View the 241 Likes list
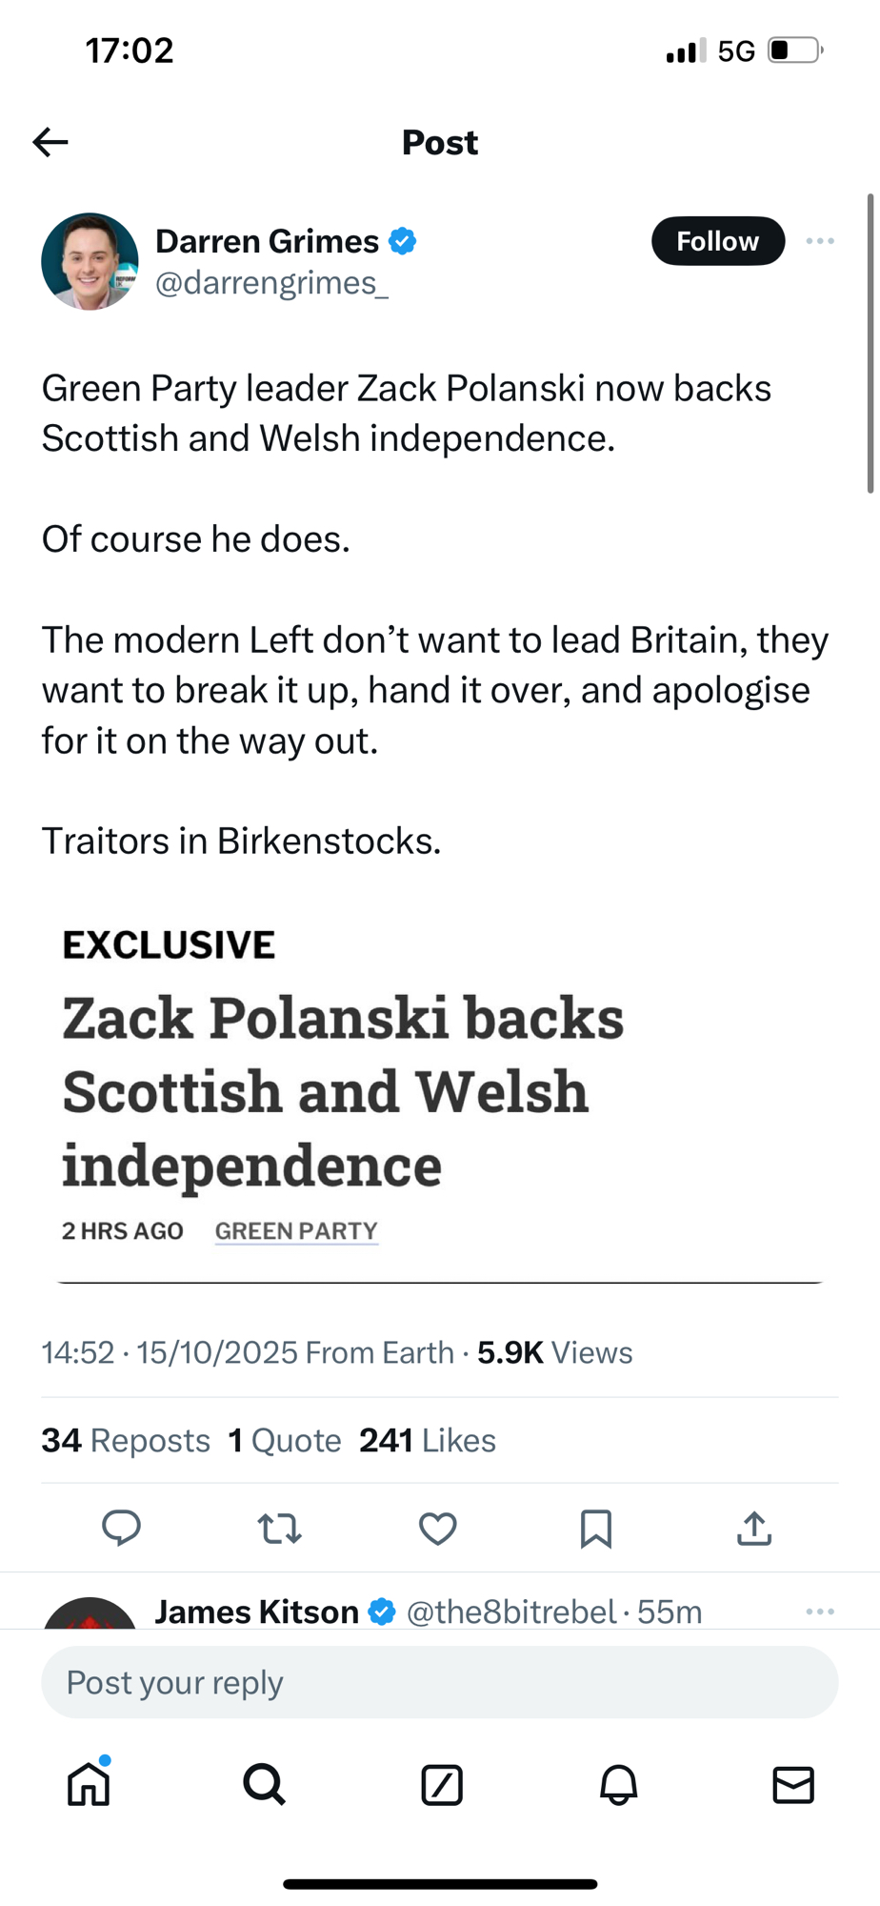Viewport: 880px width, 1906px height. pyautogui.click(x=428, y=1440)
